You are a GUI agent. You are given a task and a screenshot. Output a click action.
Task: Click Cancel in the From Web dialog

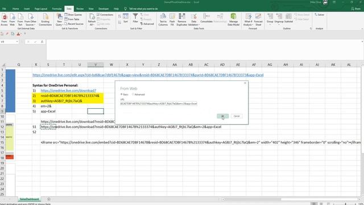pyautogui.click(x=237, y=116)
